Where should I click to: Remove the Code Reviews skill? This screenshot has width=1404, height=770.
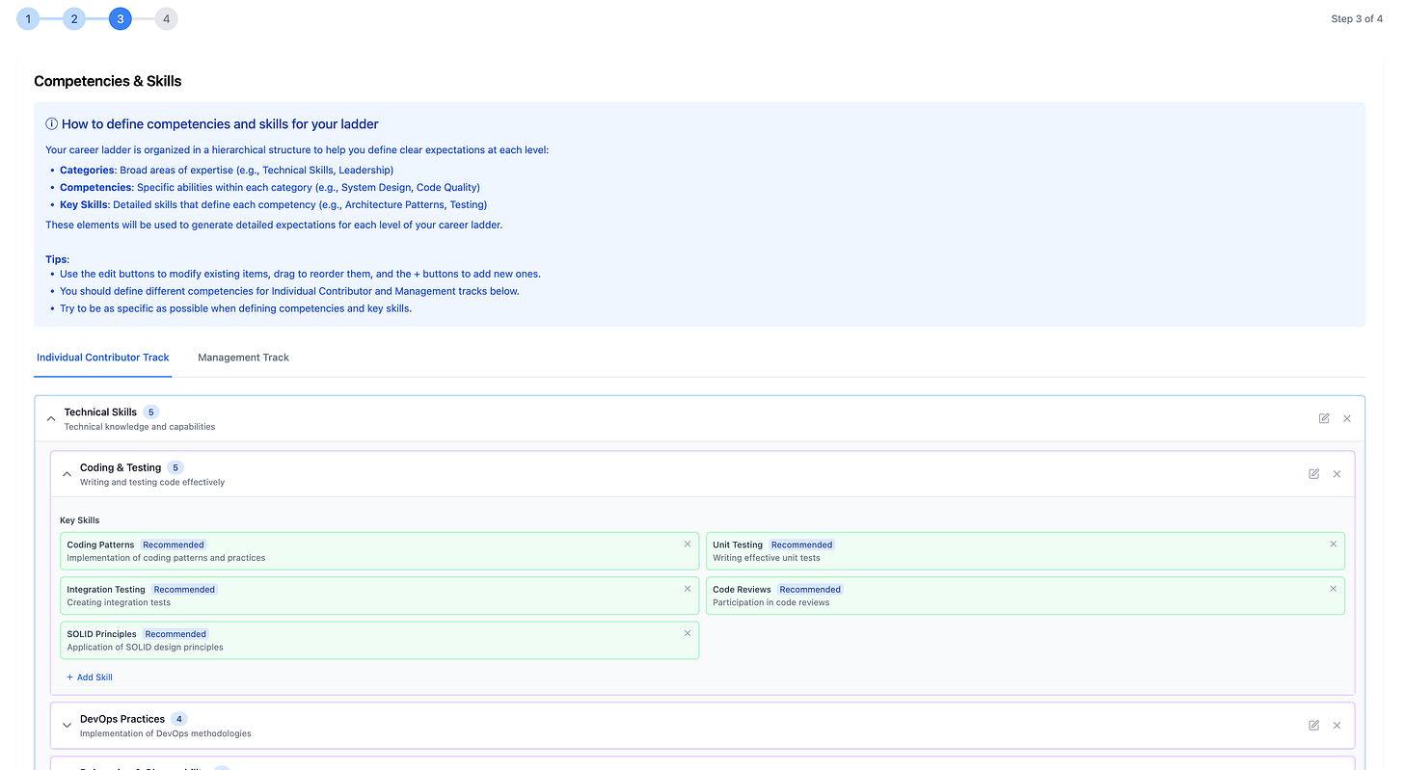[1334, 588]
